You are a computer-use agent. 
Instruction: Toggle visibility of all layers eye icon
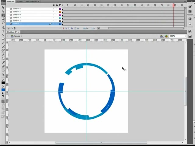coord(54,5)
